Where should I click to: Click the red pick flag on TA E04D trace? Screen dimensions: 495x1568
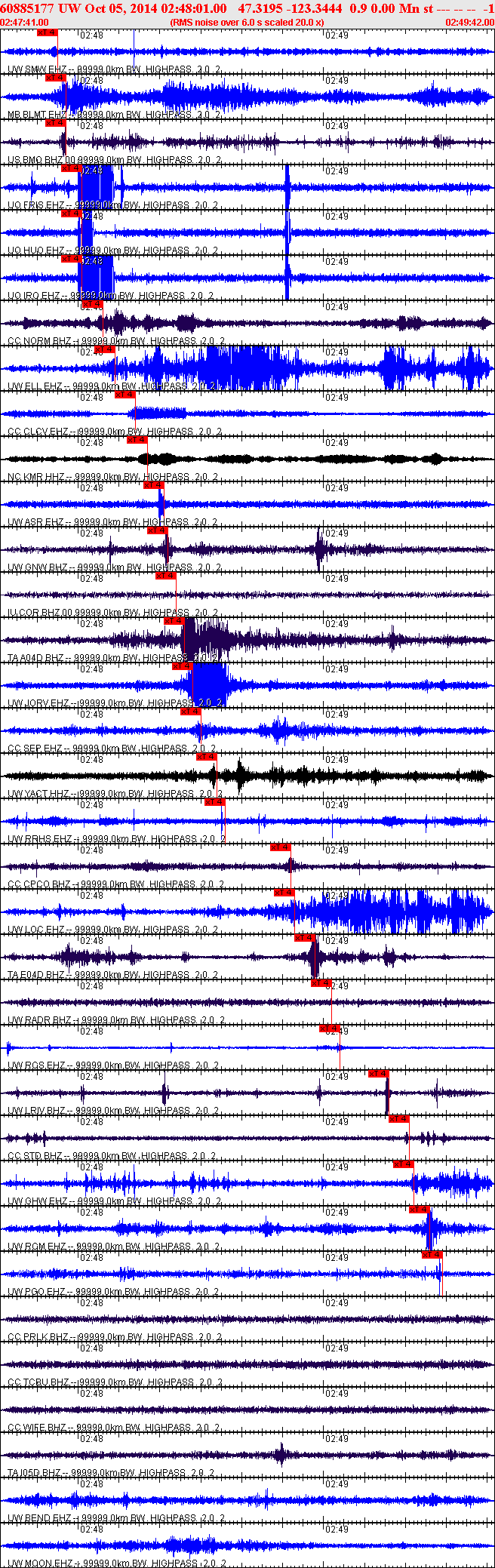(x=304, y=938)
